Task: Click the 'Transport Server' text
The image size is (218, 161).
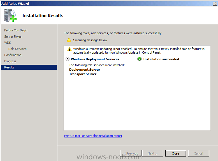Action: click(83, 74)
